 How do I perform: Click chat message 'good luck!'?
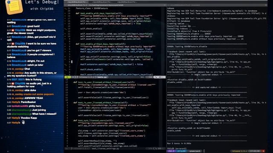point(33,26)
